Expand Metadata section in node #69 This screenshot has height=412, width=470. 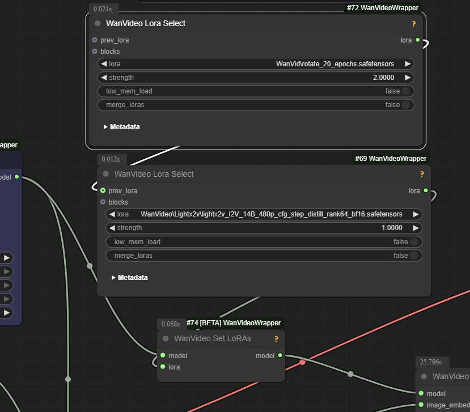point(130,278)
